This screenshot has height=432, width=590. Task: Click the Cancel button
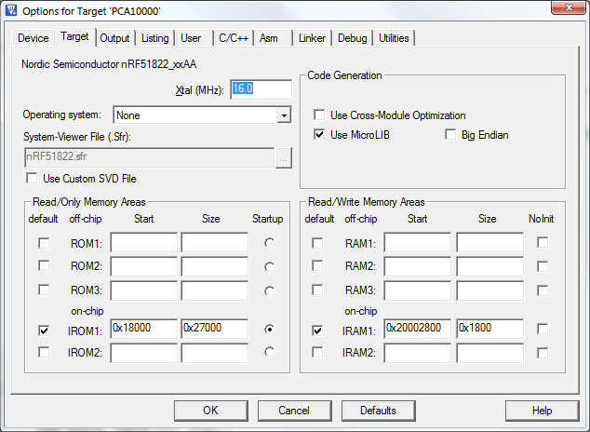(x=294, y=411)
